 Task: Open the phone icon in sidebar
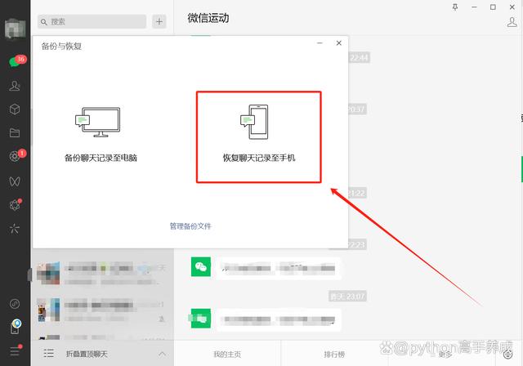point(15,327)
